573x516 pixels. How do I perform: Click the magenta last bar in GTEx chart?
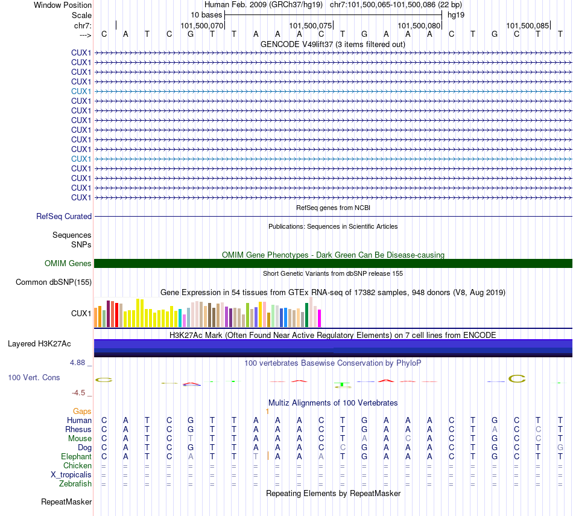click(x=320, y=318)
